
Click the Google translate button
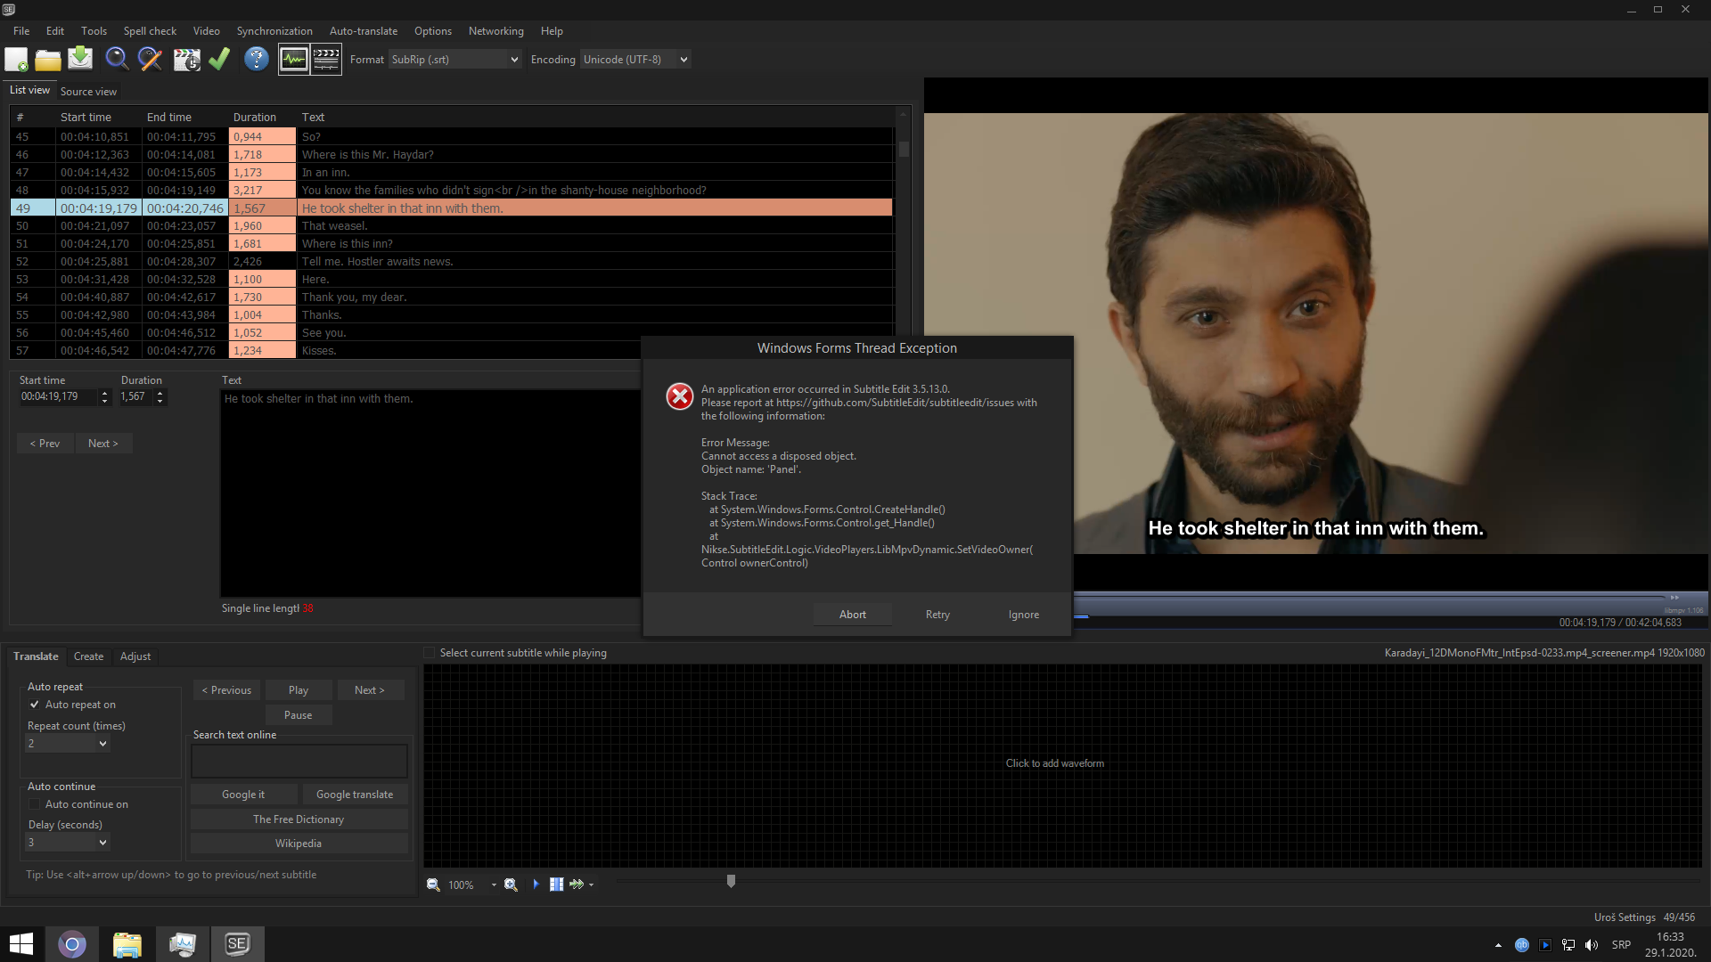[354, 795]
